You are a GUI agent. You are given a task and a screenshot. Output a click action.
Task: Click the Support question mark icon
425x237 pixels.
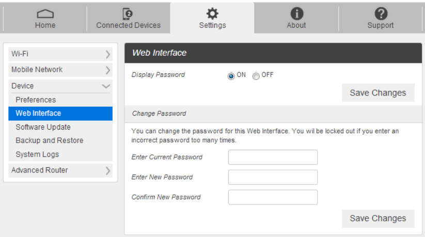tap(381, 14)
